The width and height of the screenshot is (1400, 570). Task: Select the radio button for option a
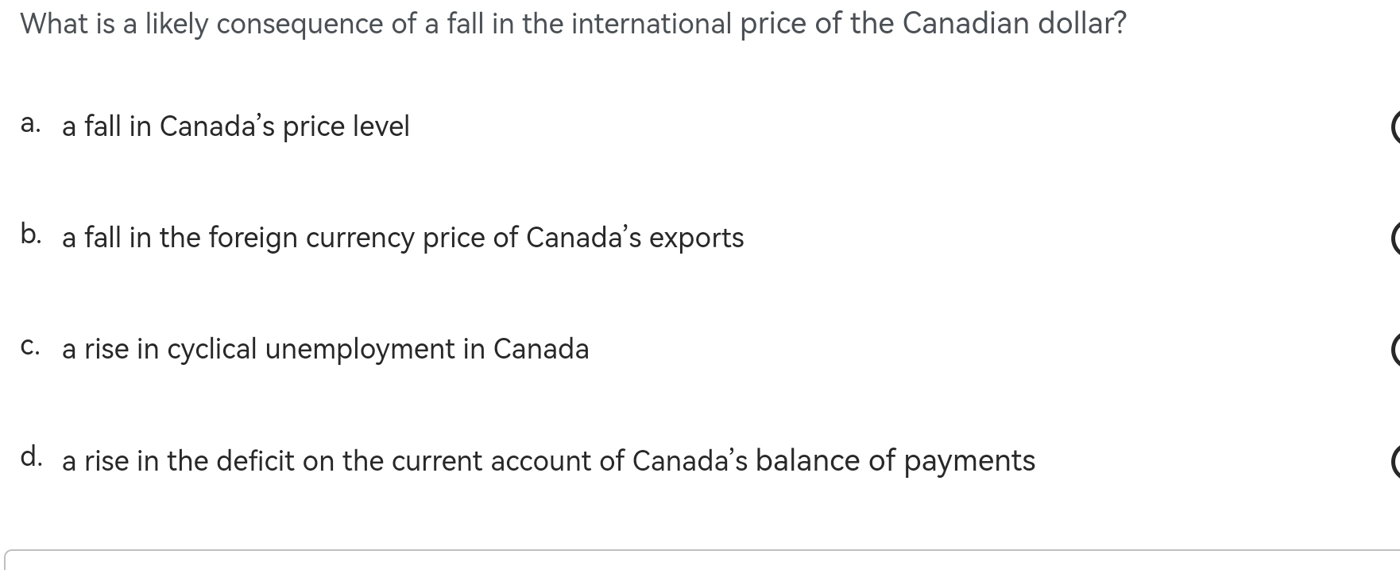[x=1394, y=126]
